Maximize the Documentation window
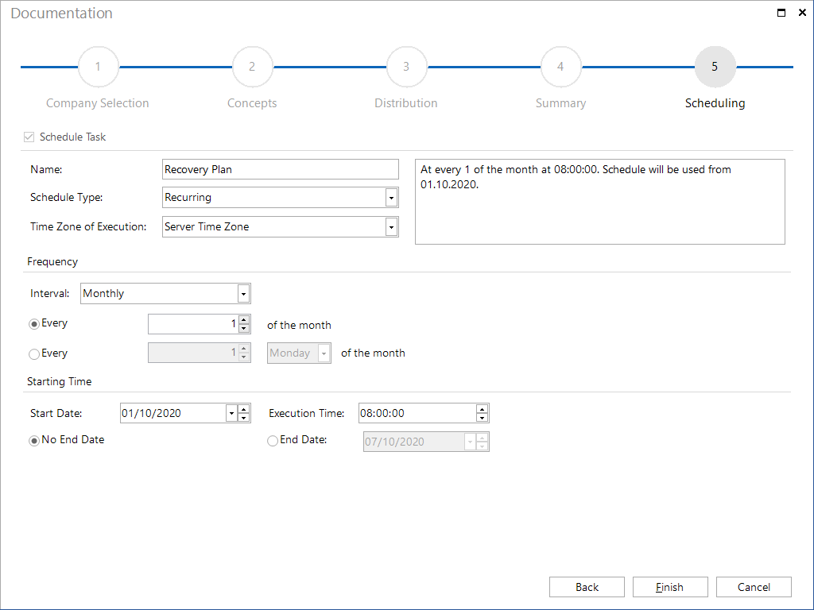The height and width of the screenshot is (610, 814). click(781, 13)
